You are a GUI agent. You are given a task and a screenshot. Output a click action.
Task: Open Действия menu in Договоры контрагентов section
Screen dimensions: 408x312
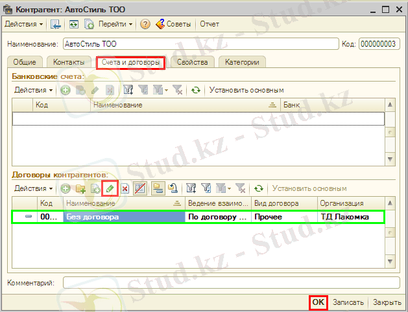[33, 188]
